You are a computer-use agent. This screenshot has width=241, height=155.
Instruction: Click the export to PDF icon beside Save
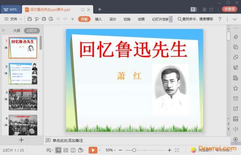37,19
